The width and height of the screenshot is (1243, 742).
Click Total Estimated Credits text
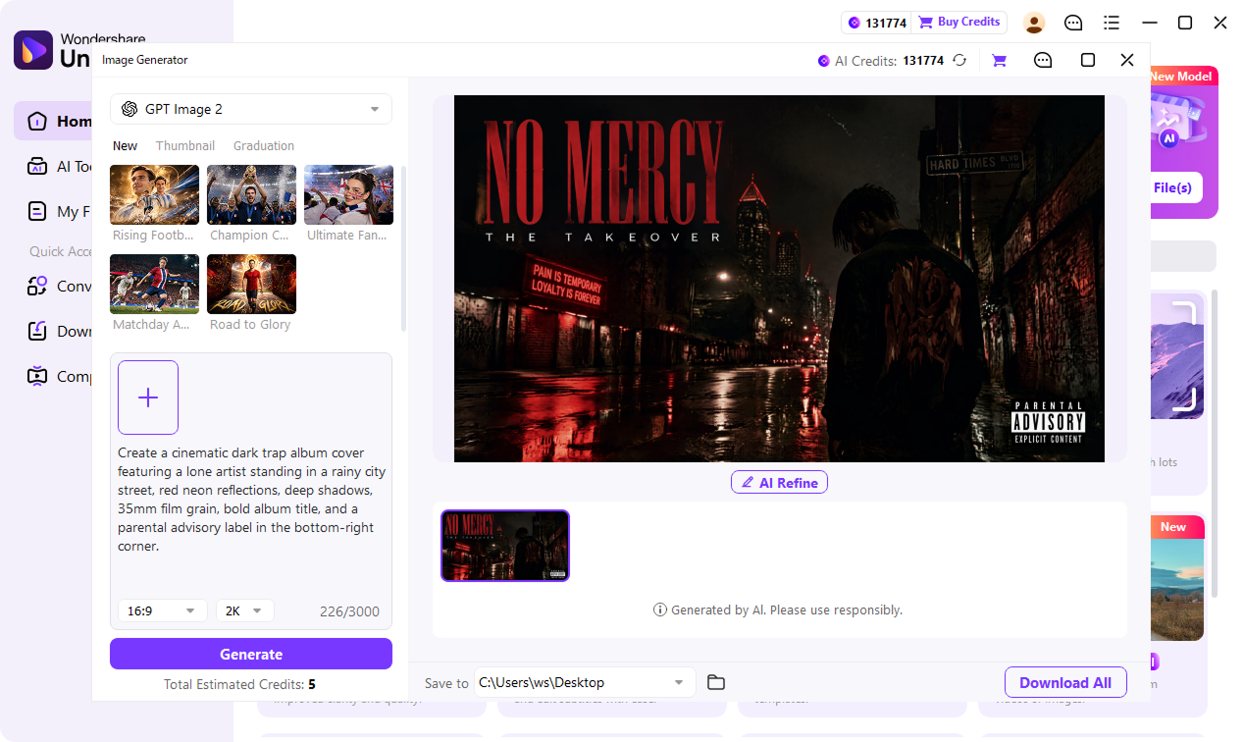coord(239,684)
